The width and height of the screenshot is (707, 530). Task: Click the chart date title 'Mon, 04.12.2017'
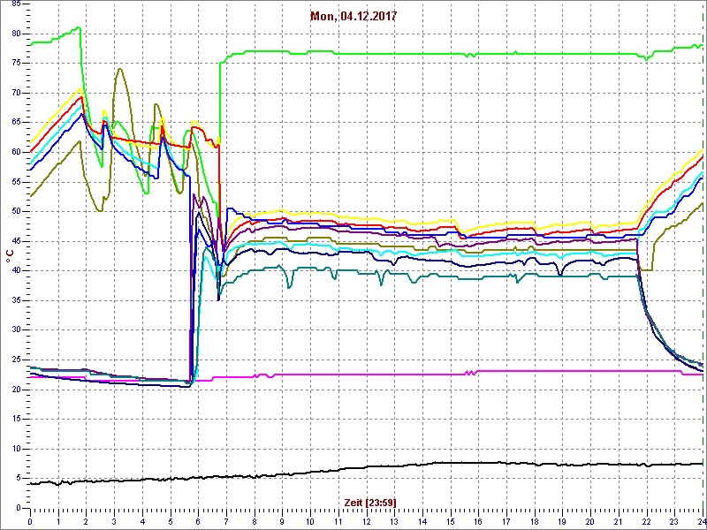353,16
